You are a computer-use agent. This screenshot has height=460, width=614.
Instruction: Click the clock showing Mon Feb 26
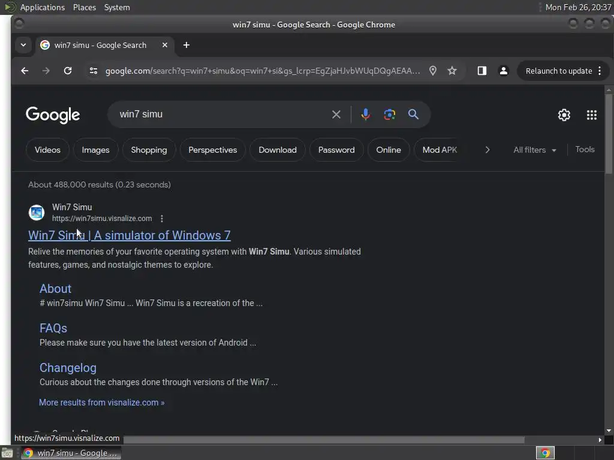[x=578, y=7]
